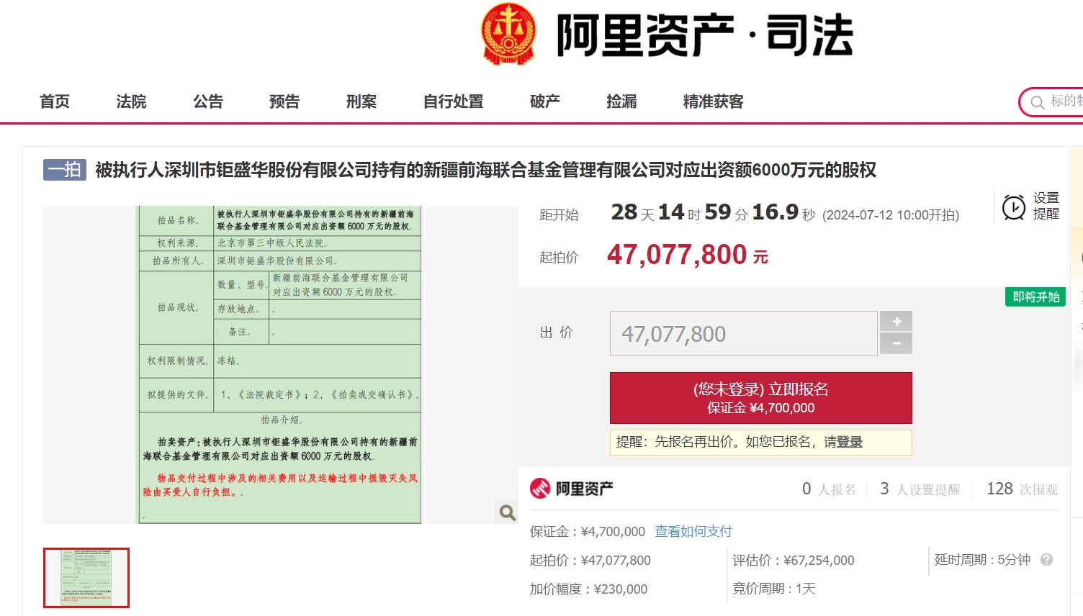Click the 立即报名 registration button
This screenshot has width=1083, height=616.
tap(760, 398)
